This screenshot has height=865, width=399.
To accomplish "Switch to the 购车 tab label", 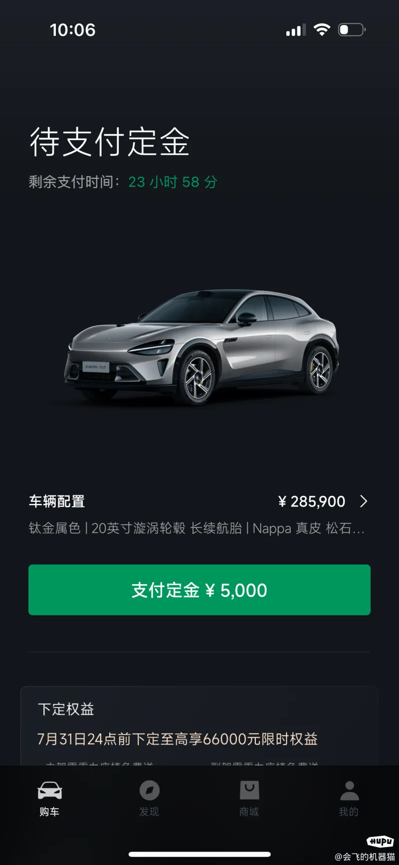I will coord(49,812).
